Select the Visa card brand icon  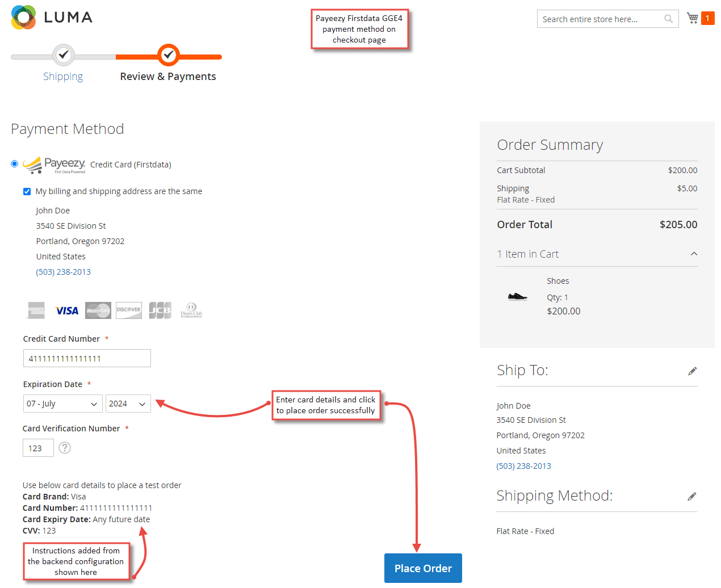tap(66, 310)
